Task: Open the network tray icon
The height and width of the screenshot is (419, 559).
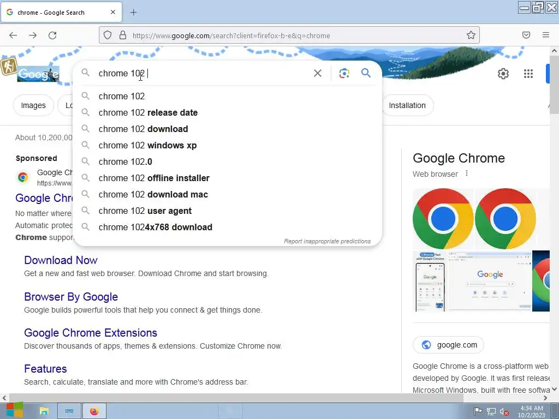Action: (491, 412)
